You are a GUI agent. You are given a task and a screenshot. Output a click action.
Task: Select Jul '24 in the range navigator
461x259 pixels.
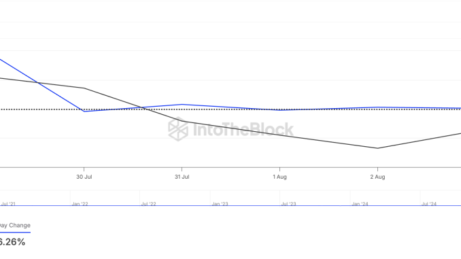click(x=429, y=204)
